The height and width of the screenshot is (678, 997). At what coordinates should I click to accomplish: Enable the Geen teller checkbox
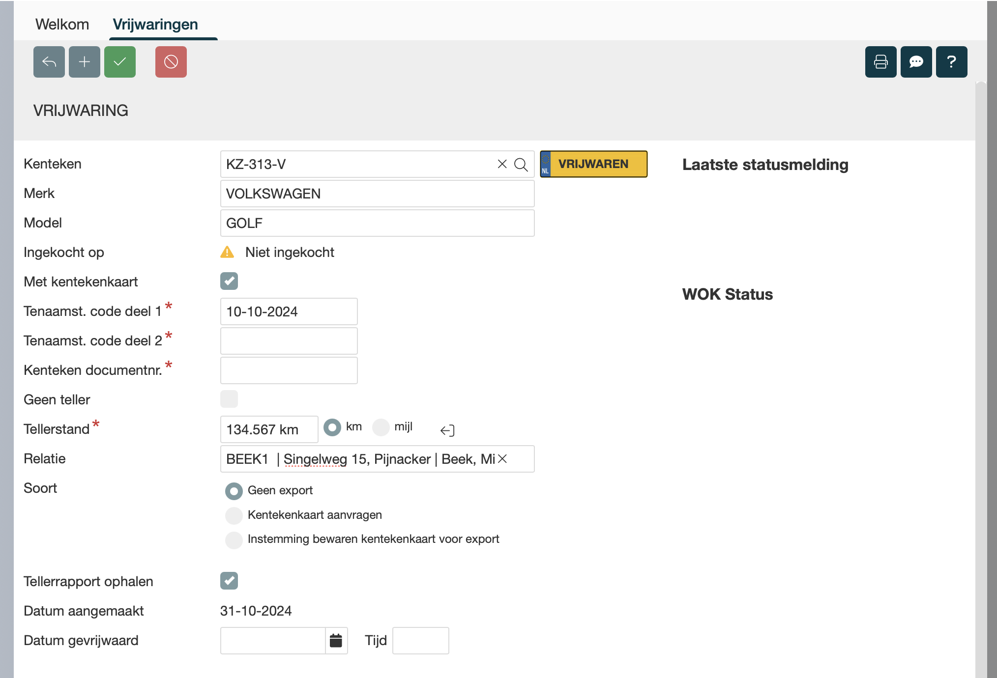tap(229, 399)
